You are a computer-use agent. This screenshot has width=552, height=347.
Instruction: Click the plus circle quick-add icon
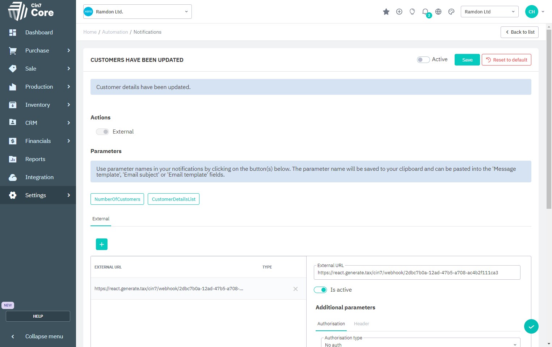pyautogui.click(x=399, y=12)
